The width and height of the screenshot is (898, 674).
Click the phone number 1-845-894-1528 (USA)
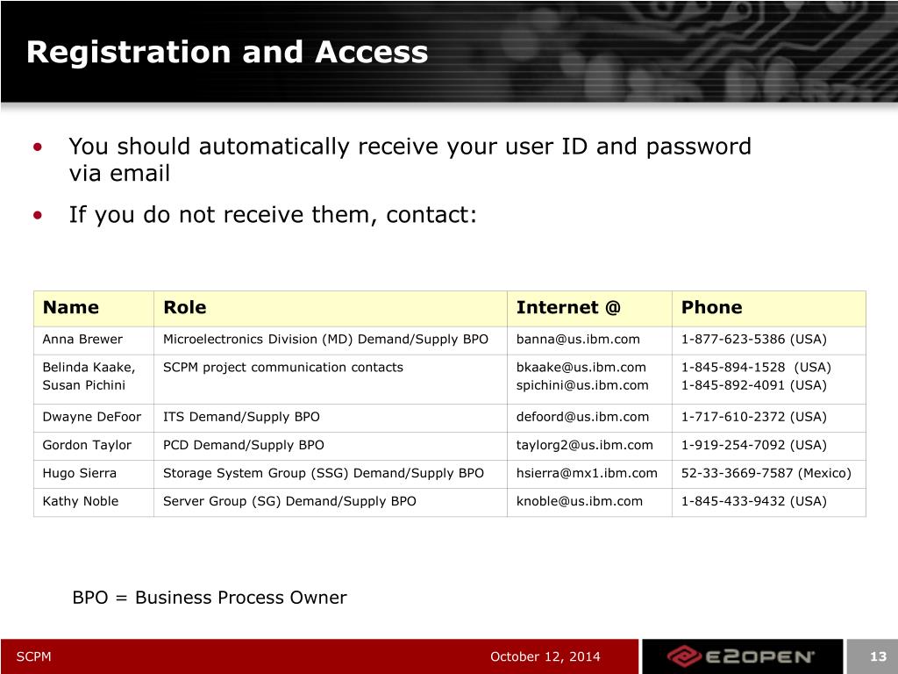[x=756, y=368]
